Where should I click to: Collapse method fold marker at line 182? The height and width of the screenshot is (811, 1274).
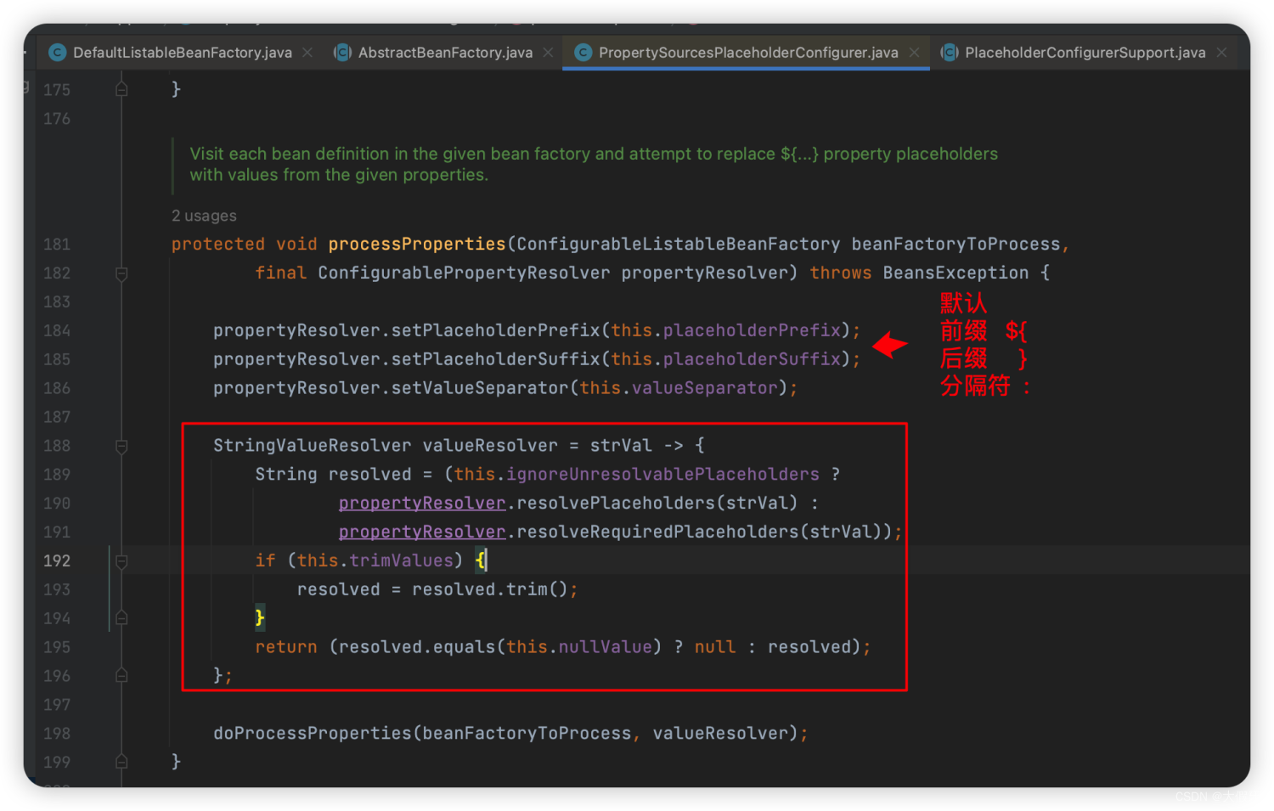121,273
